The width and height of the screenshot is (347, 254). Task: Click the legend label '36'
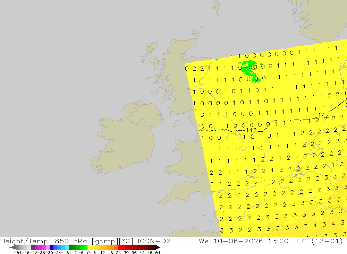[x=134, y=253]
